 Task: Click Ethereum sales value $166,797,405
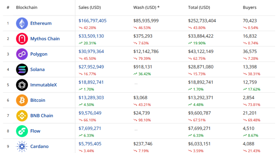[92, 21]
